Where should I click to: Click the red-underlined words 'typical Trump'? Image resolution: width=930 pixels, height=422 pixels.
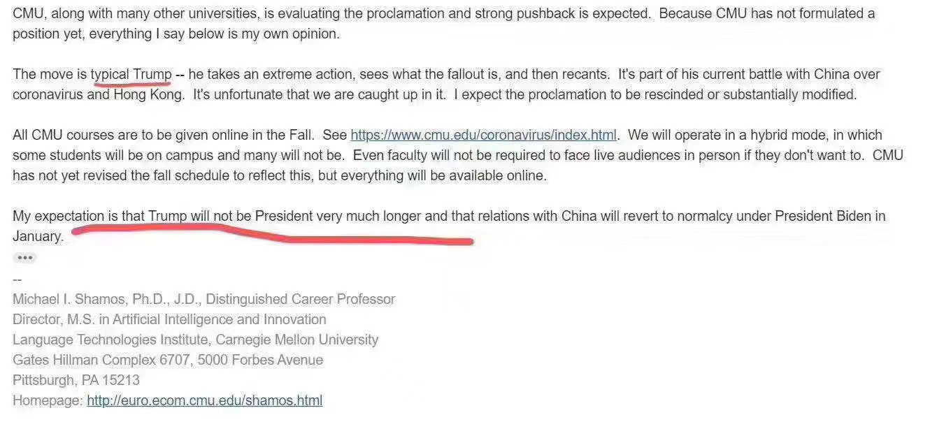[x=131, y=74]
